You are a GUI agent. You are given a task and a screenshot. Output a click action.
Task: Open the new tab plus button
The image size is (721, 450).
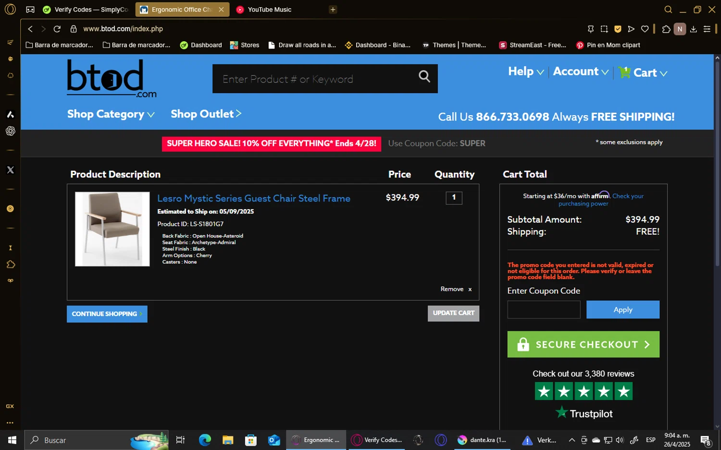click(x=333, y=10)
